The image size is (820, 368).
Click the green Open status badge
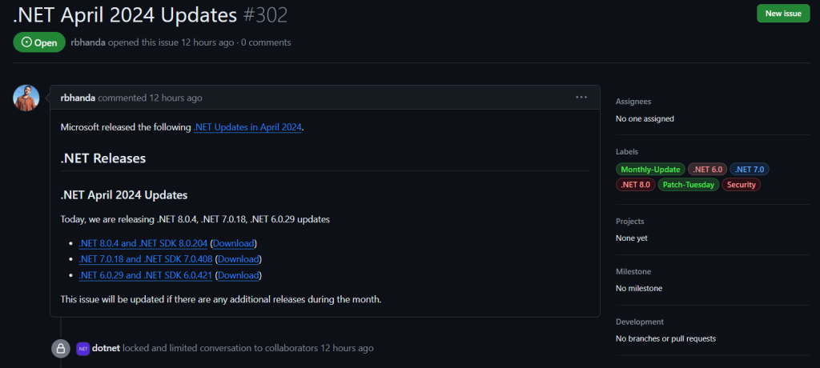[38, 42]
